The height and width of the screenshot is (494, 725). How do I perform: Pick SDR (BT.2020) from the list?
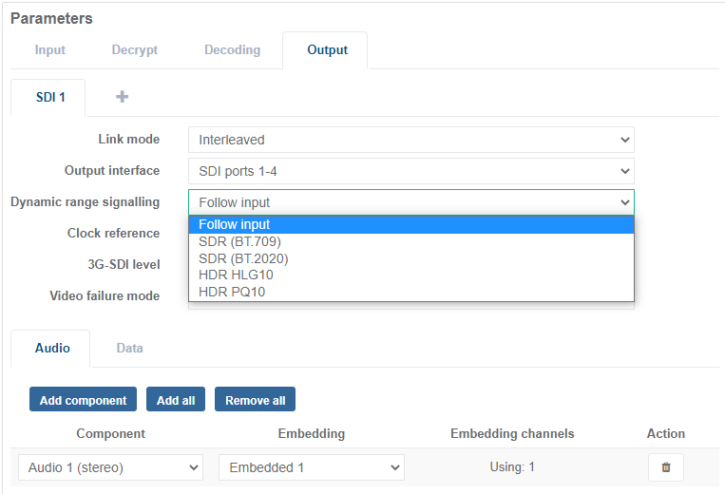[243, 258]
